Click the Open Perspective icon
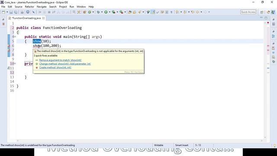Screen dimensions: 277x156 (x=262, y=12)
